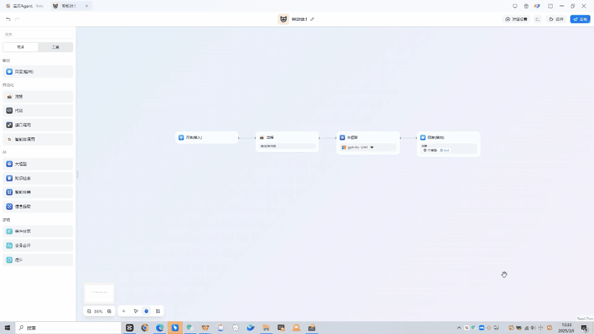
Task: Click the zoom out magnifier icon
Action: point(89,311)
